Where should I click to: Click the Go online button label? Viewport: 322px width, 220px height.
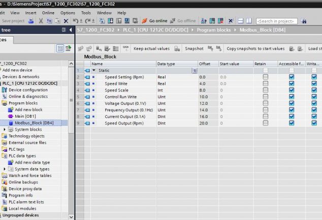158,21
